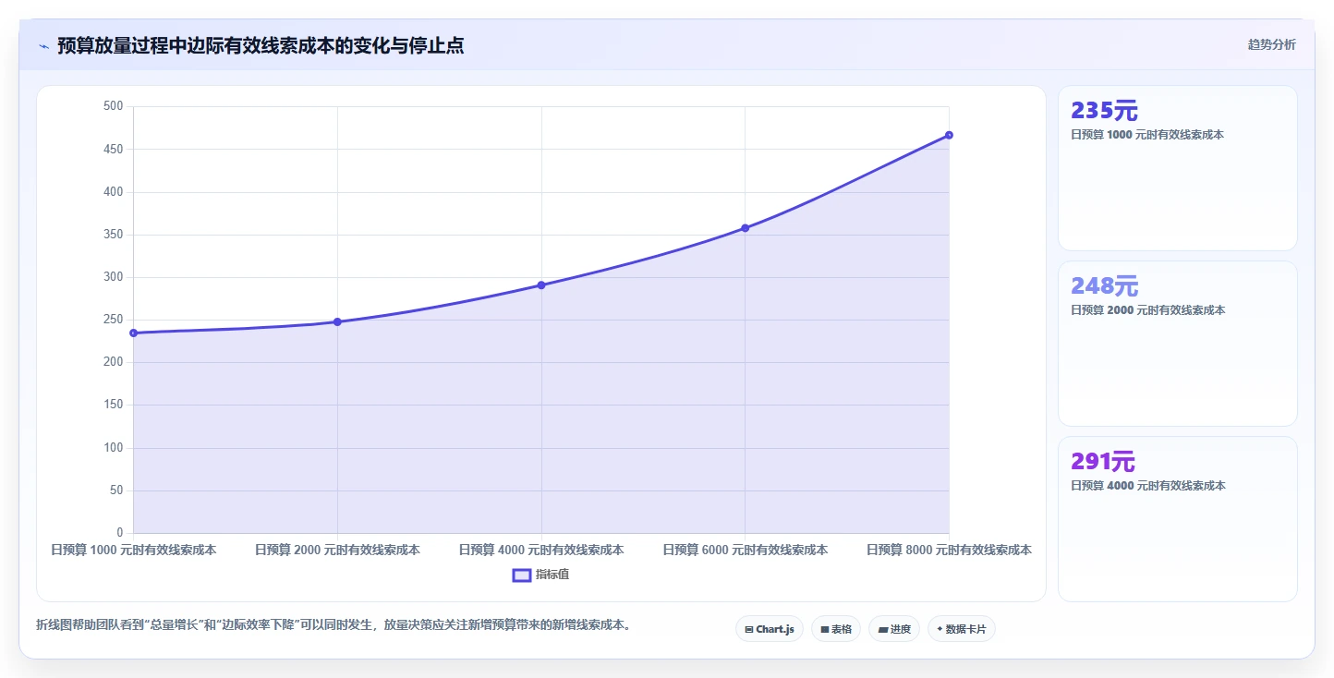The width and height of the screenshot is (1334, 678).
Task: Click the y-axis value 450
Action: click(x=114, y=149)
